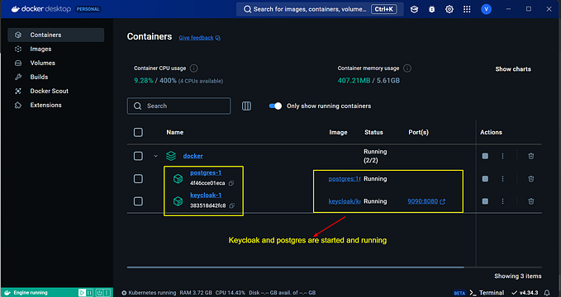This screenshot has width=561, height=297.
Task: Copy the keycloak-1 container ID
Action: (x=231, y=206)
